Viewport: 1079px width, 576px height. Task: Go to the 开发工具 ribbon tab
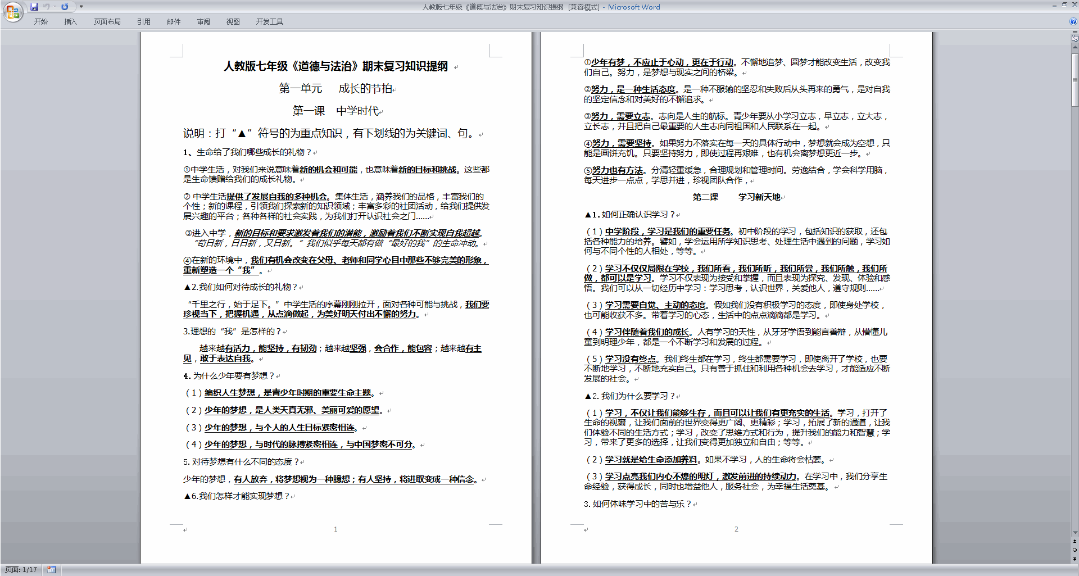(270, 22)
